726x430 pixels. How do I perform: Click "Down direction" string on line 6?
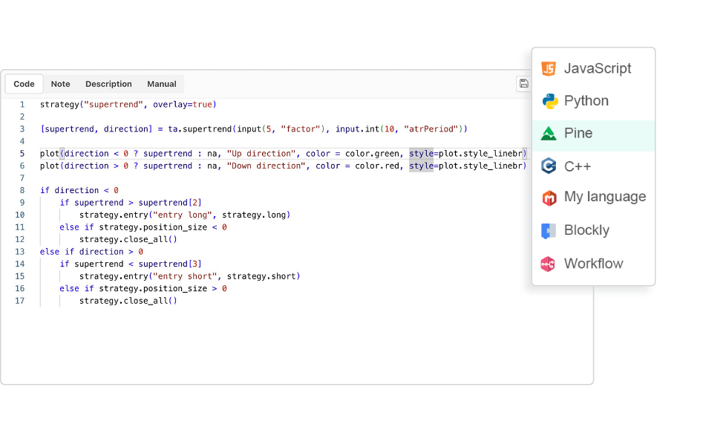click(x=266, y=166)
